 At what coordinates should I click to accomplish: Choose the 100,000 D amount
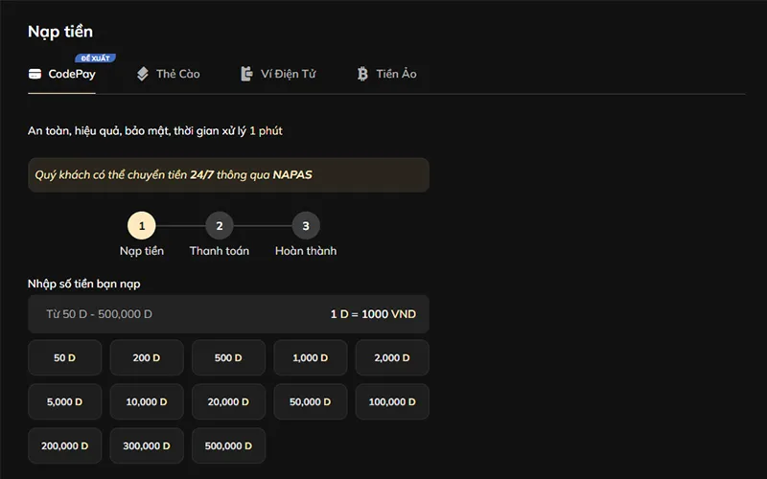pos(392,402)
